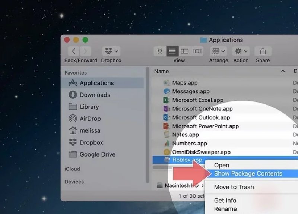Click the Devices sidebar section header
The width and height of the screenshot is (298, 214).
coord(74,182)
